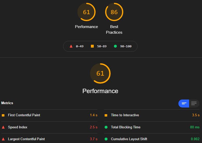Expand the Time to Interactive metric row
Viewport: 202px width, 143px height.
click(152, 115)
